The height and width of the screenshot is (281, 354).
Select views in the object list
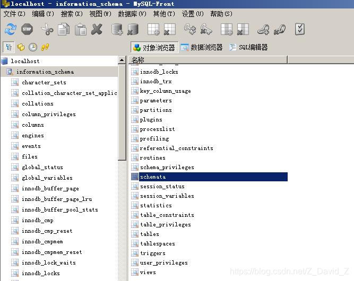148,272
